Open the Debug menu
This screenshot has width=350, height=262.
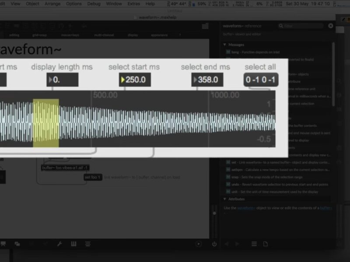[x=94, y=3]
